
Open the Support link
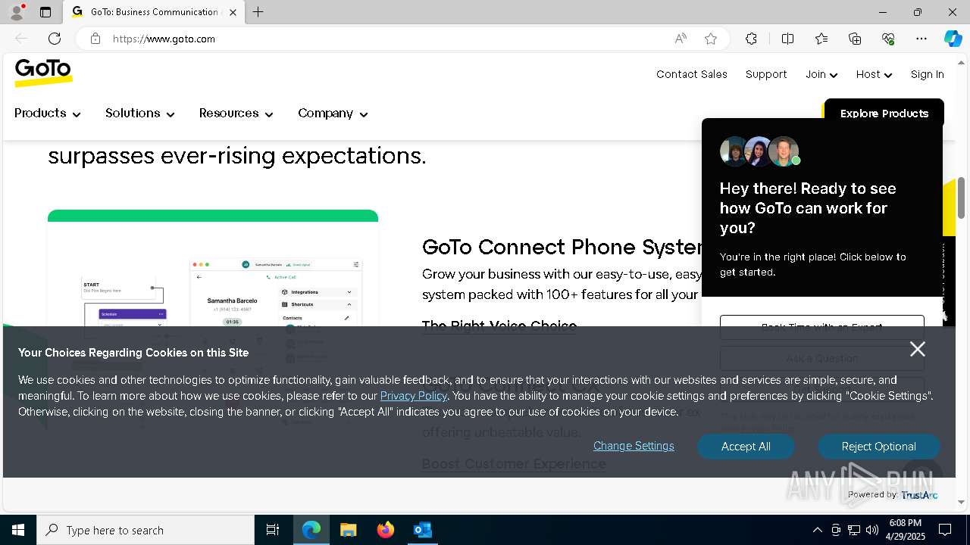tap(766, 74)
